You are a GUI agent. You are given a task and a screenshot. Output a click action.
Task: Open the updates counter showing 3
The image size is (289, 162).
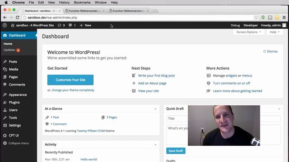point(61,25)
